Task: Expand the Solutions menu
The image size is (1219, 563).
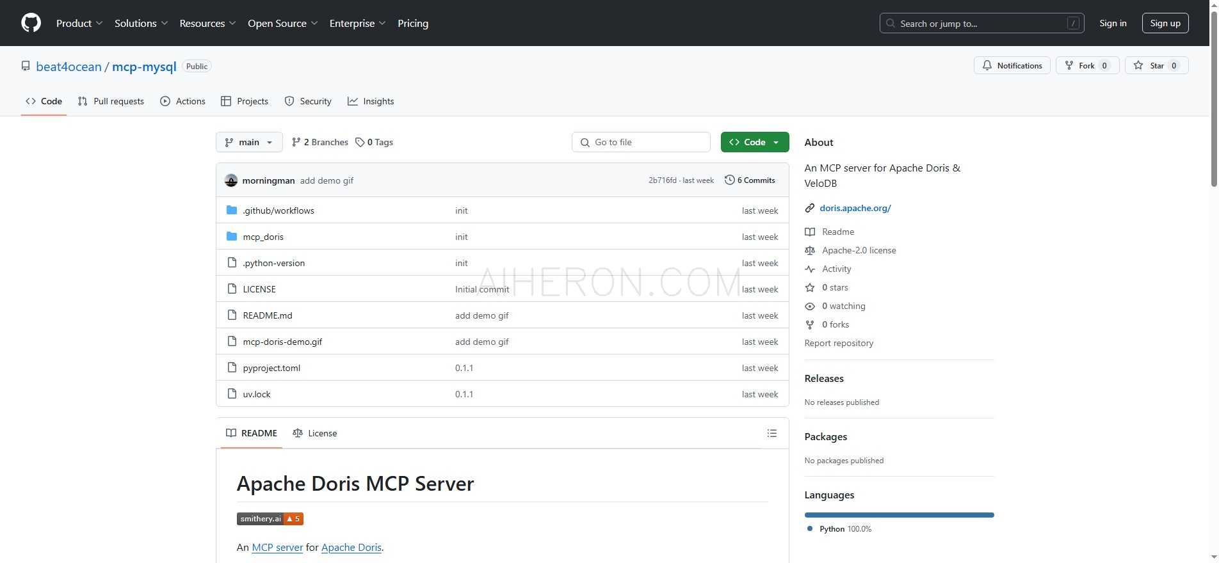Action: point(141,23)
